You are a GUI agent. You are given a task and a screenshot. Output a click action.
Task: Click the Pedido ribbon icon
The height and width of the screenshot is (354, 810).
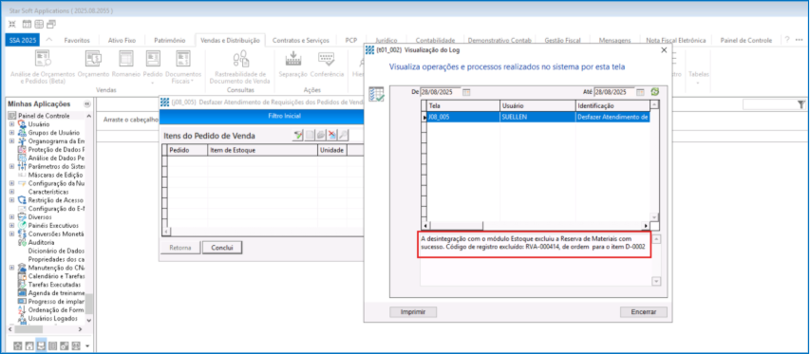[152, 66]
